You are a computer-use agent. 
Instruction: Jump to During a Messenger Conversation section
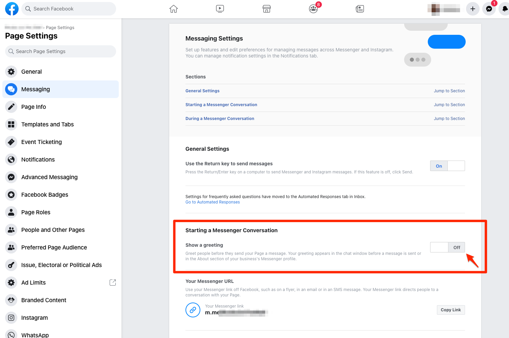pyautogui.click(x=449, y=119)
